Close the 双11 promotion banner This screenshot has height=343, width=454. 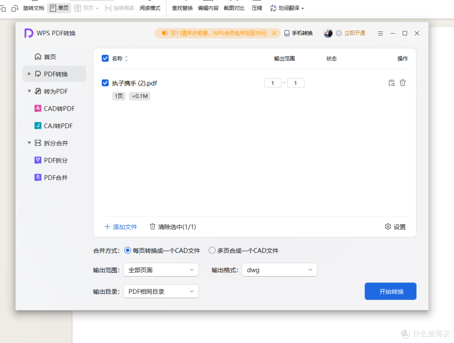point(274,33)
